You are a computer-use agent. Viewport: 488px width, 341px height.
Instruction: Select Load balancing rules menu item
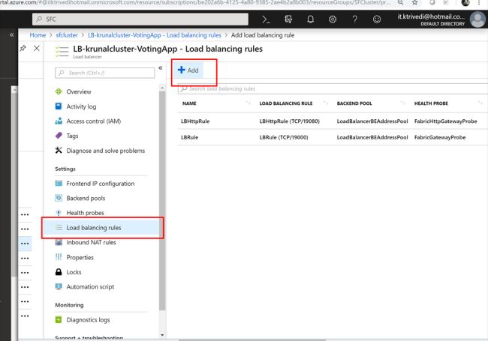(x=102, y=228)
